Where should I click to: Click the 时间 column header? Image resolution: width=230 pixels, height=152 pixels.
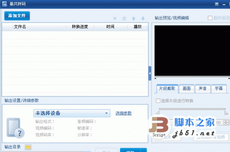point(110,27)
